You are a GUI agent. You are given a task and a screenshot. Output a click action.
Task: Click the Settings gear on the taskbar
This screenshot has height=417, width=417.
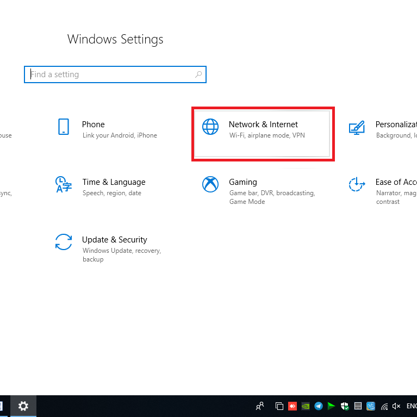click(23, 406)
